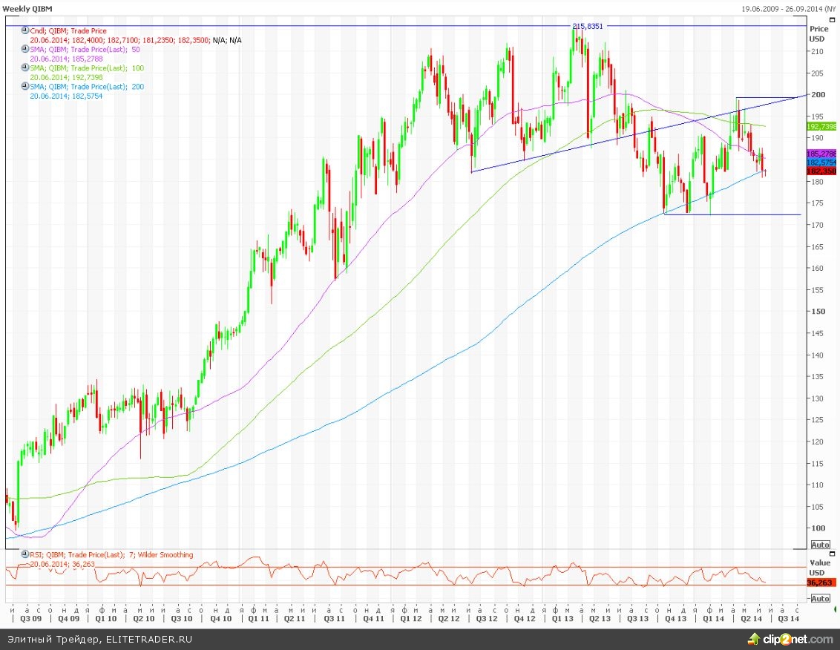Image resolution: width=840 pixels, height=650 pixels.
Task: Click the Q3 10 time axis label
Action: pos(181,618)
